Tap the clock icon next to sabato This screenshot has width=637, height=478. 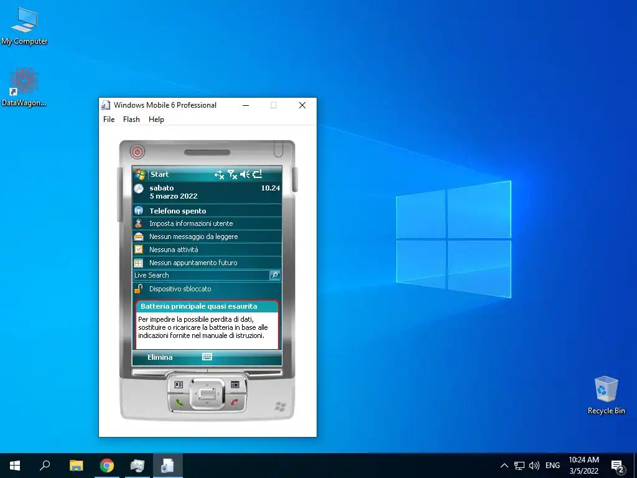pos(139,189)
